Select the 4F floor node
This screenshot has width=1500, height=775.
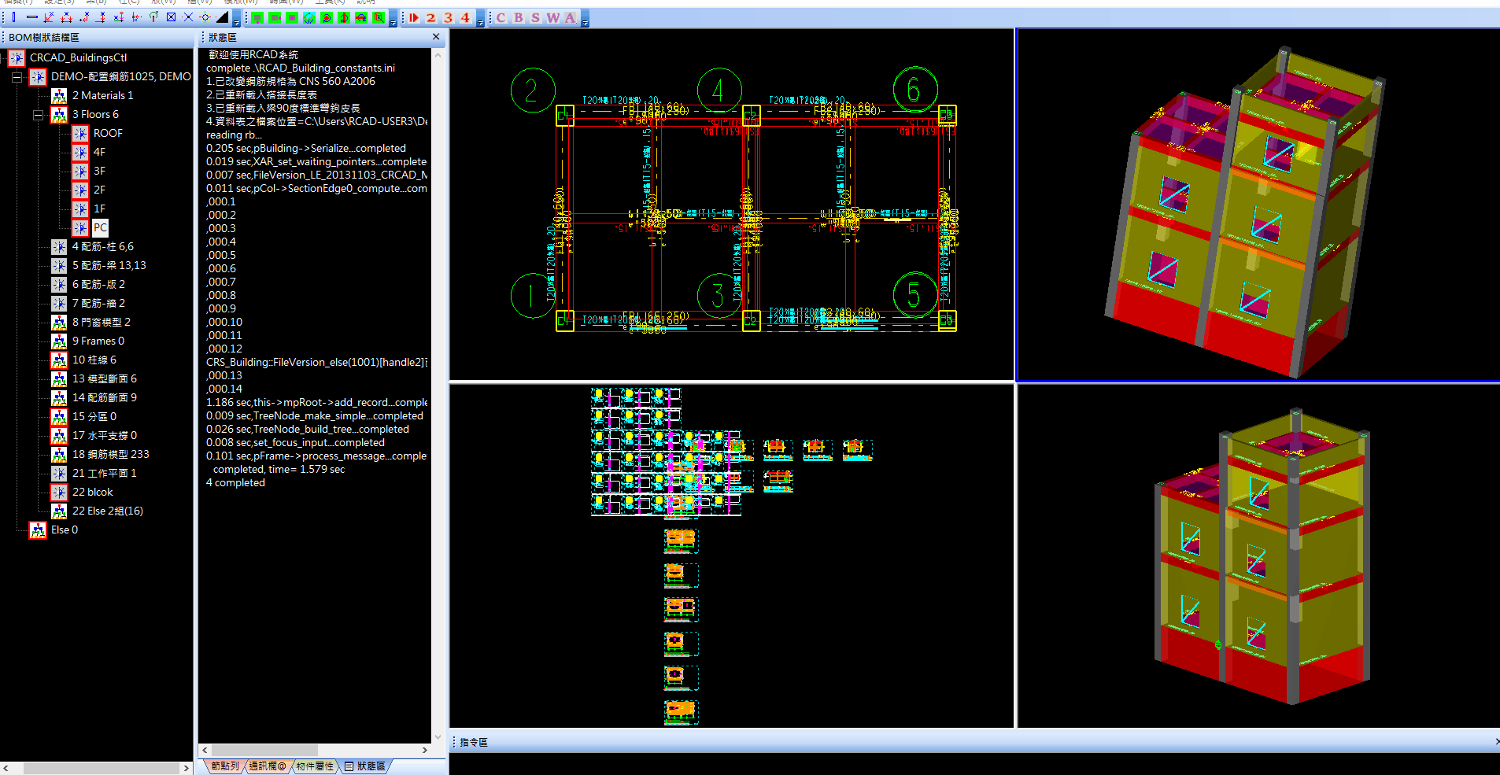point(99,152)
